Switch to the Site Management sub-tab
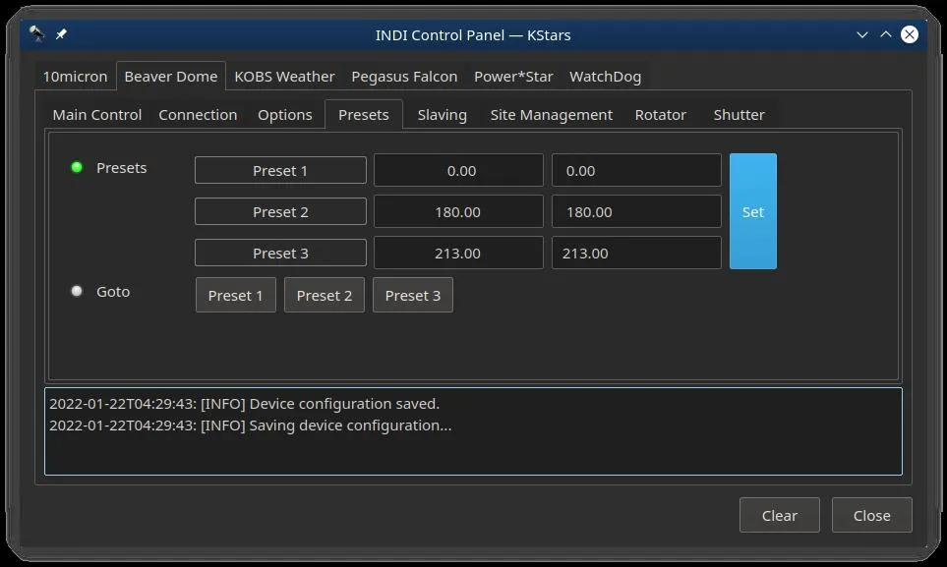The height and width of the screenshot is (567, 947). [x=552, y=115]
